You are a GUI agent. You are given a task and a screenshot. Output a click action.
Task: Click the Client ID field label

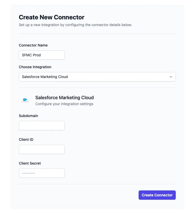point(26,140)
